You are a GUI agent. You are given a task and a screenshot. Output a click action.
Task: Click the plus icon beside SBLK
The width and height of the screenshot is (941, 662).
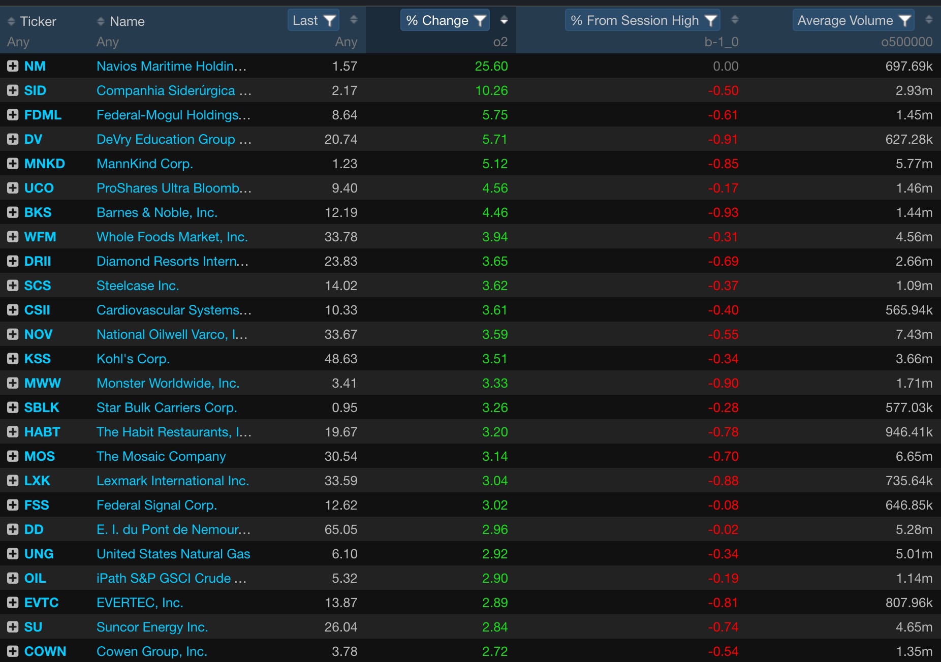[13, 407]
